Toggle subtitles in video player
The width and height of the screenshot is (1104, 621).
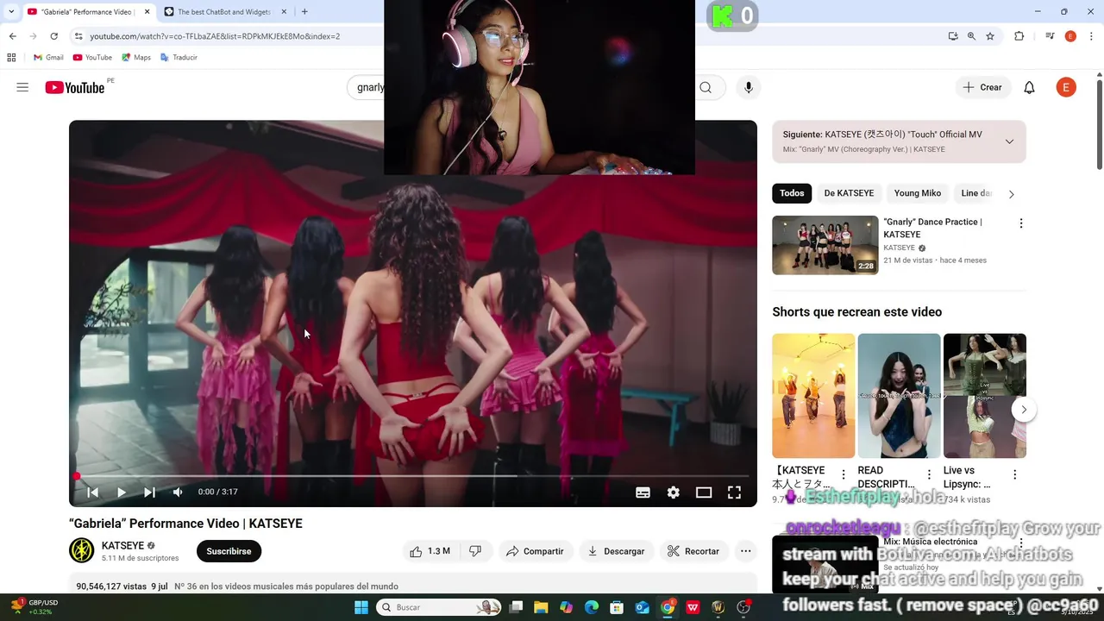[x=643, y=492]
